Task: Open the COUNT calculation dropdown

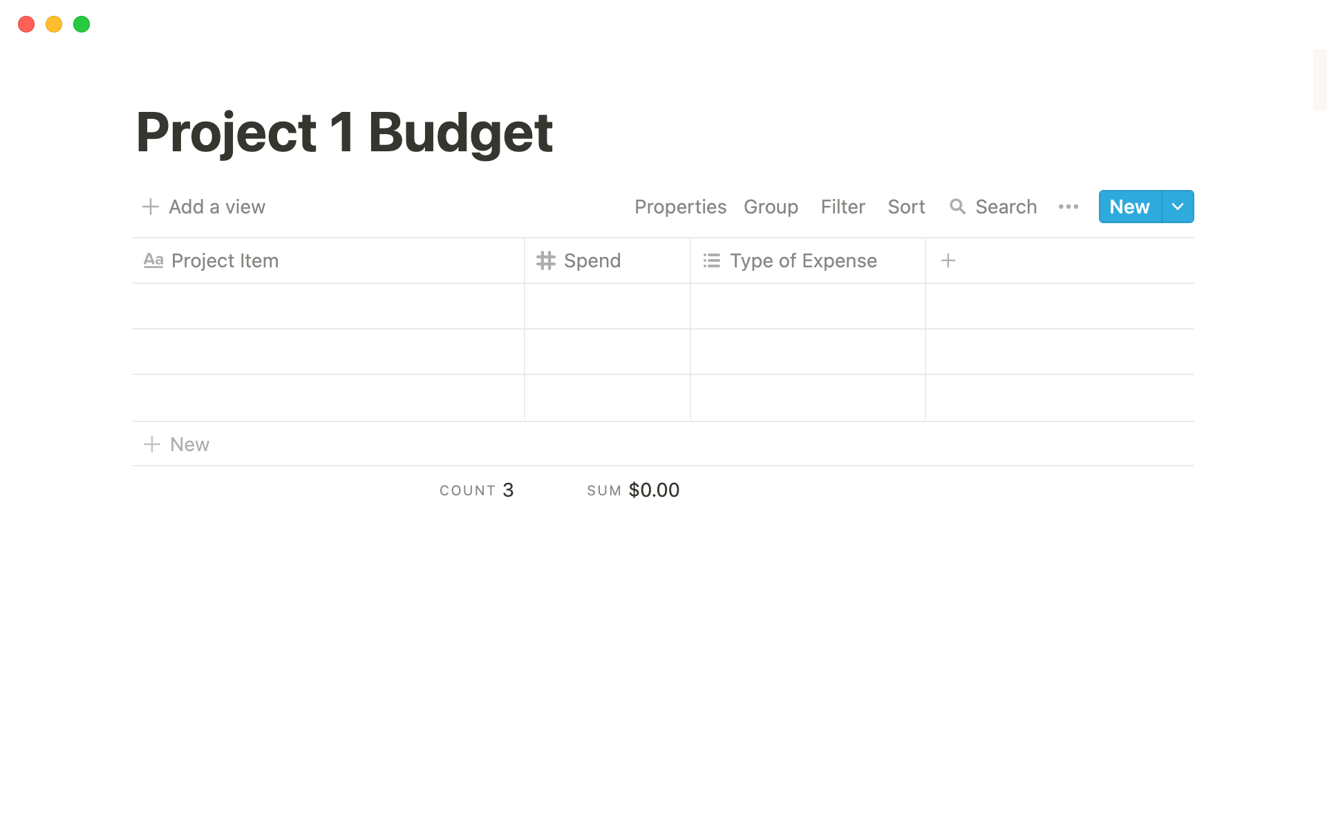Action: pos(476,490)
